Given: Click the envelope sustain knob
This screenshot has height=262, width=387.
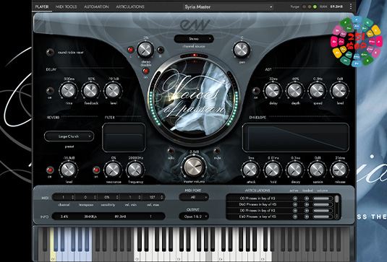Looking at the screenshot, I should click(318, 170).
